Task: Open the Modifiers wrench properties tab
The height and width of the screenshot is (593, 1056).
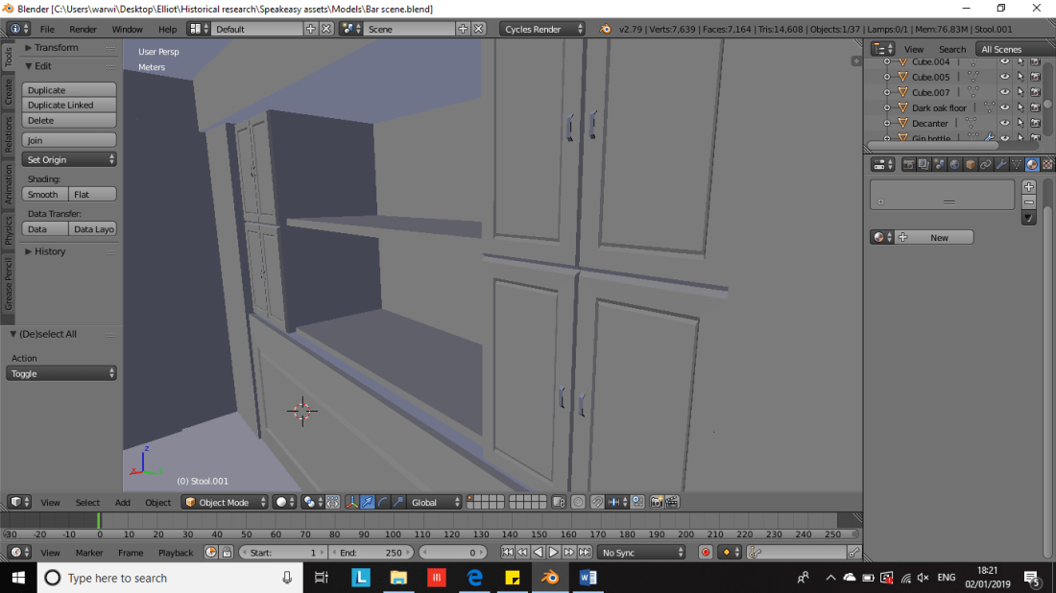Action: click(x=1000, y=164)
